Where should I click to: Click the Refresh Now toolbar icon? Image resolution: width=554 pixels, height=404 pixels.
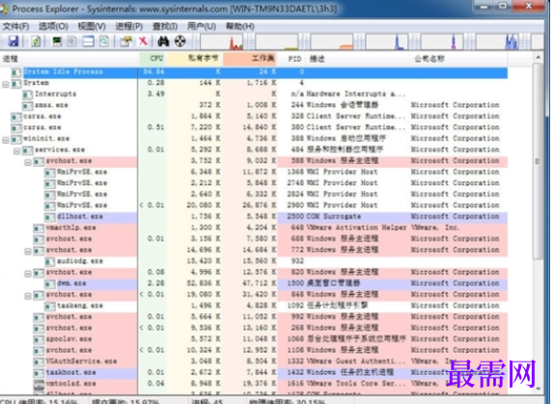[x=36, y=41]
